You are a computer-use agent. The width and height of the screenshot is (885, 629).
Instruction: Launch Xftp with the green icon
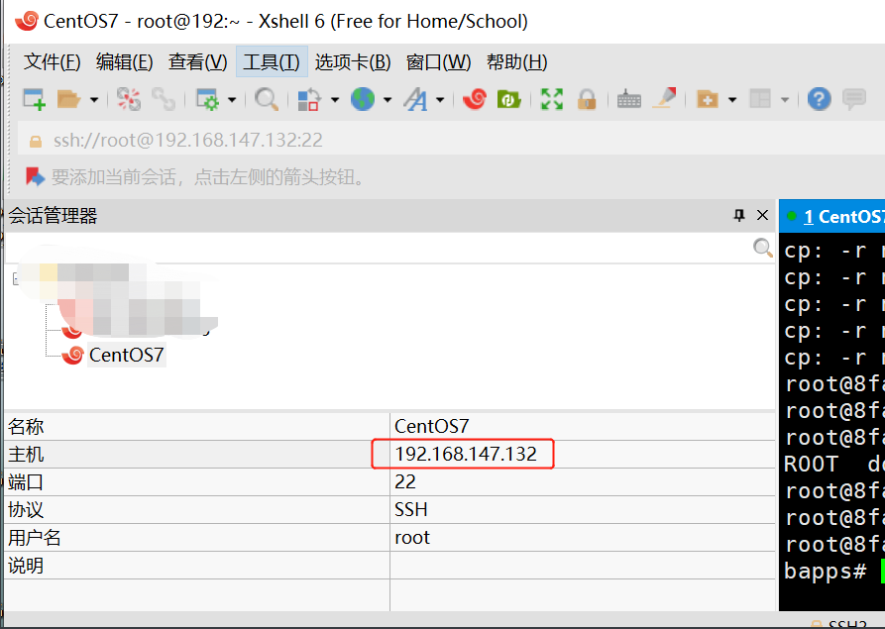[x=508, y=99]
